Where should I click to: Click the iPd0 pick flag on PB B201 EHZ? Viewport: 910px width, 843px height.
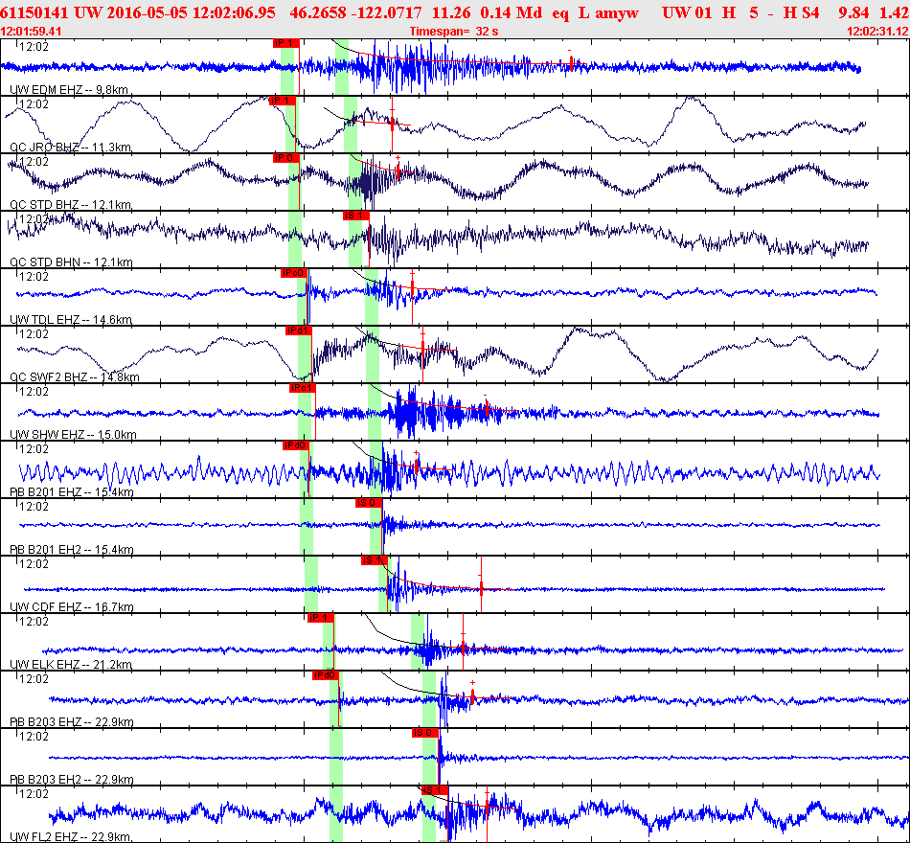(296, 445)
